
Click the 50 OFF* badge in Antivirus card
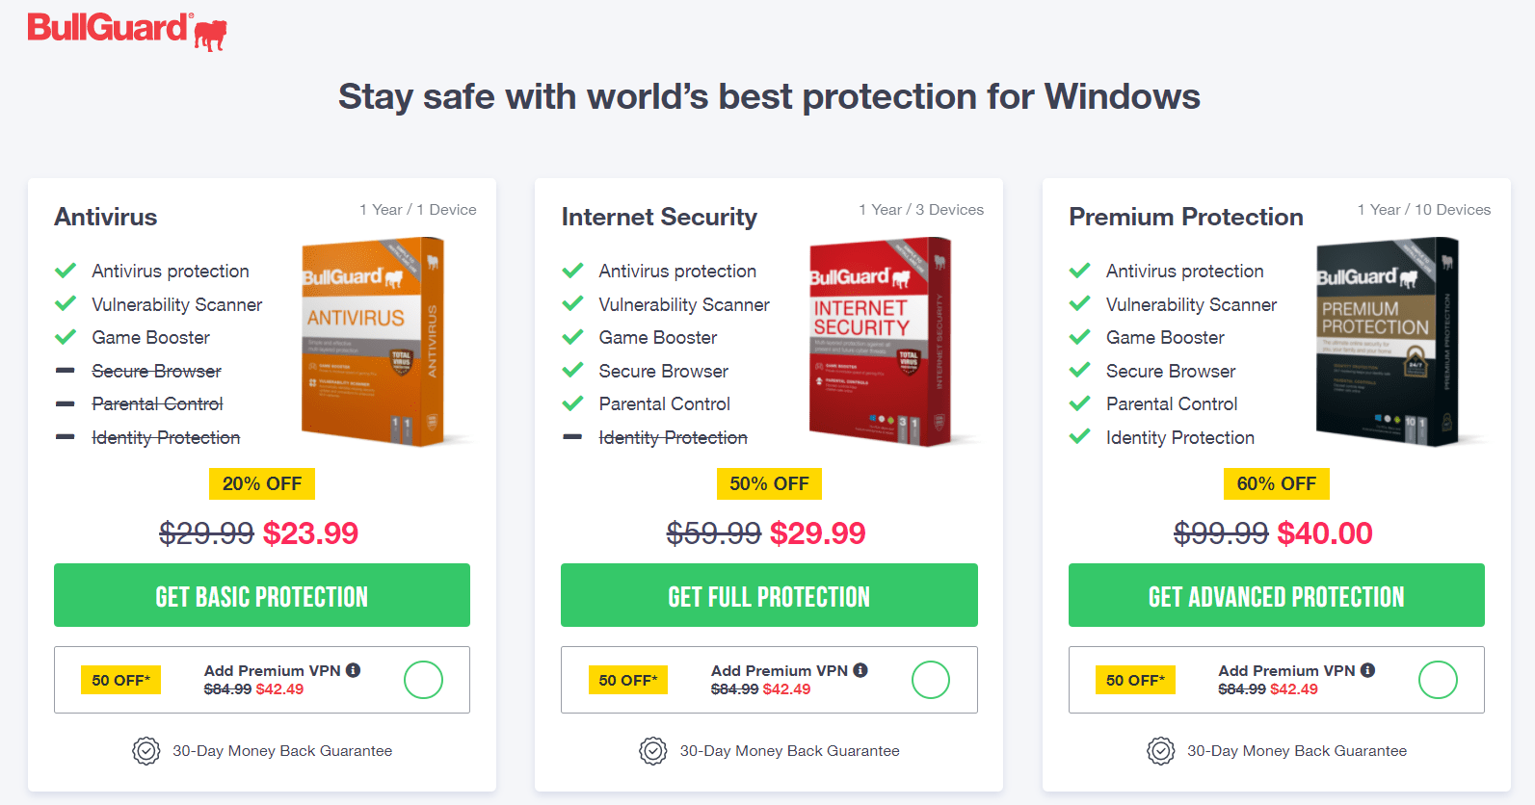(x=120, y=680)
